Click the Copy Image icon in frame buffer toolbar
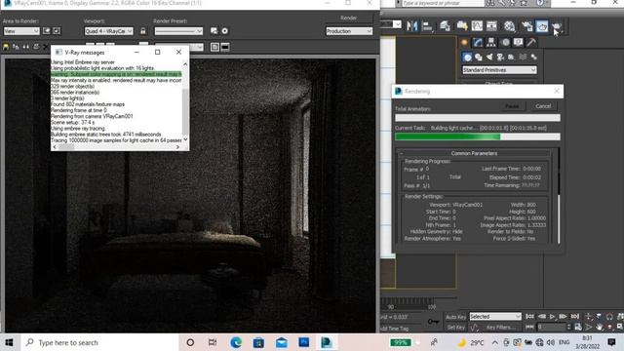 pos(16,47)
